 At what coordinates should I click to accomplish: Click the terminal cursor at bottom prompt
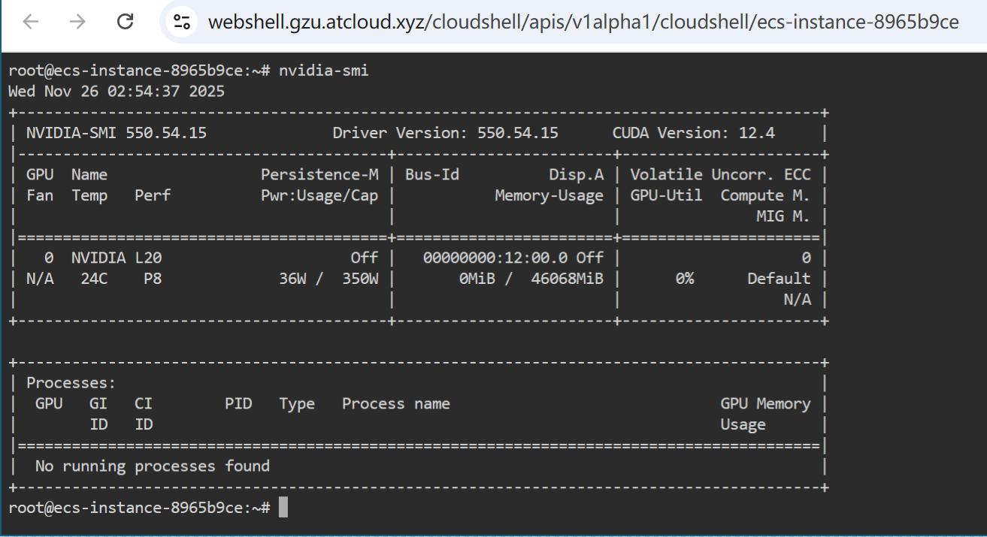point(283,508)
